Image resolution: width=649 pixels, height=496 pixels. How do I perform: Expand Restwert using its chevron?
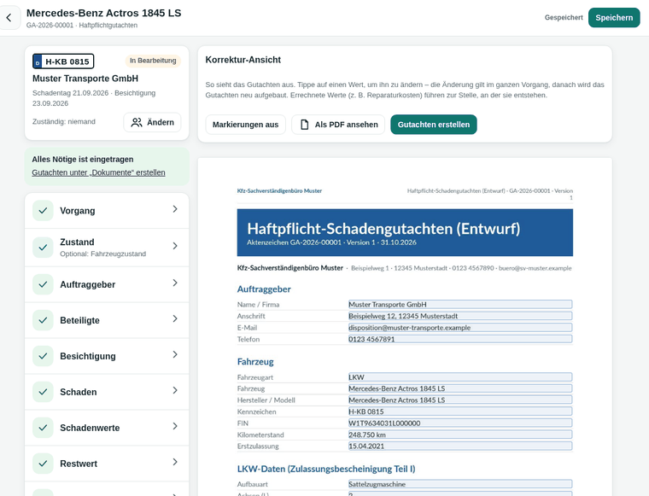click(175, 462)
